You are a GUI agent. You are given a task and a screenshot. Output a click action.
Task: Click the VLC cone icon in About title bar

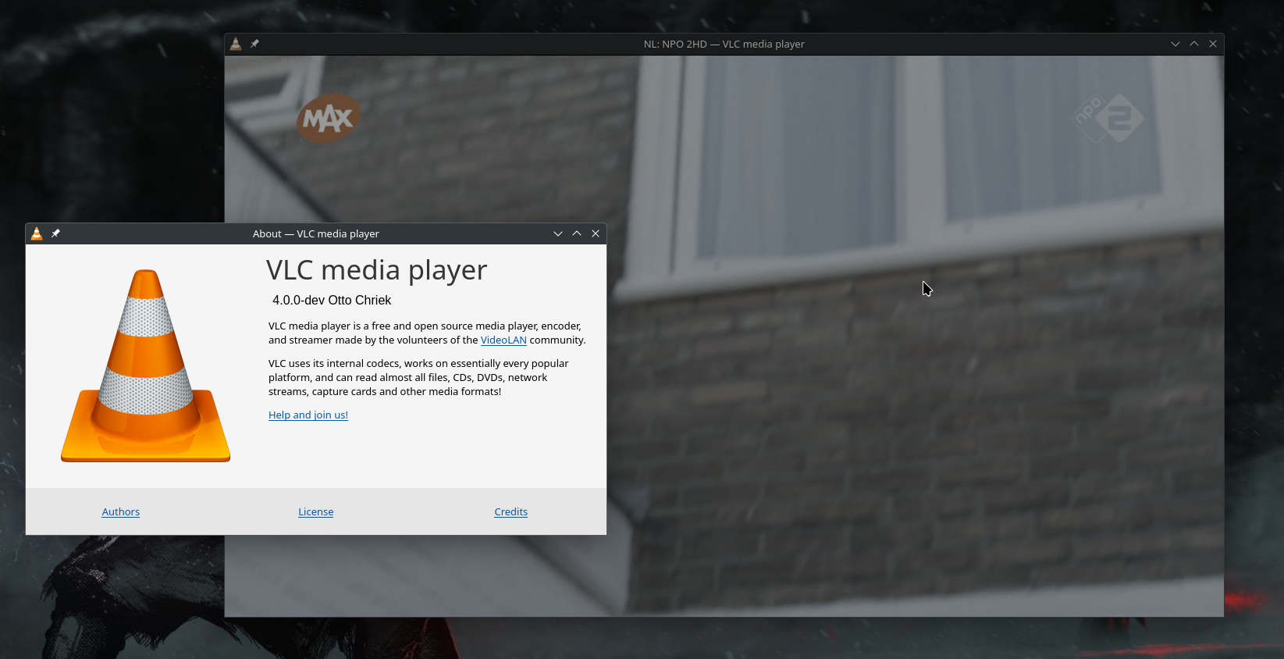tap(37, 233)
